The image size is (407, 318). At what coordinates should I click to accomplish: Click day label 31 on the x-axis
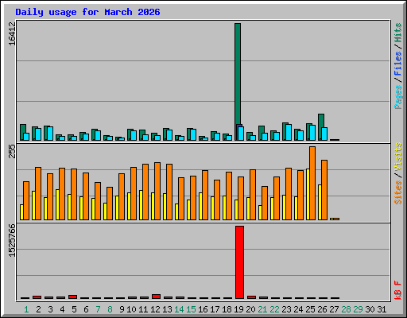point(382,309)
